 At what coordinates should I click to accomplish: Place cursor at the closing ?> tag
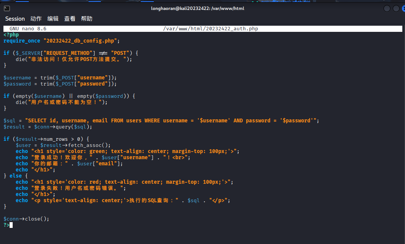pos(7,225)
